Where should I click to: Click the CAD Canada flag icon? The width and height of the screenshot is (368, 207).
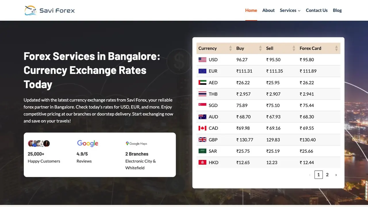(202, 128)
